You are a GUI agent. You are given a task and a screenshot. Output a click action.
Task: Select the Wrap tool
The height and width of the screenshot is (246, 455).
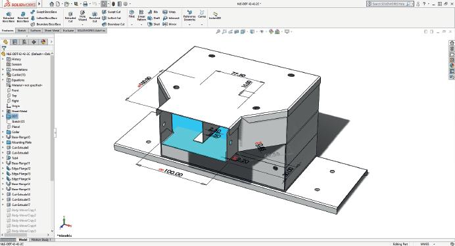coord(169,12)
